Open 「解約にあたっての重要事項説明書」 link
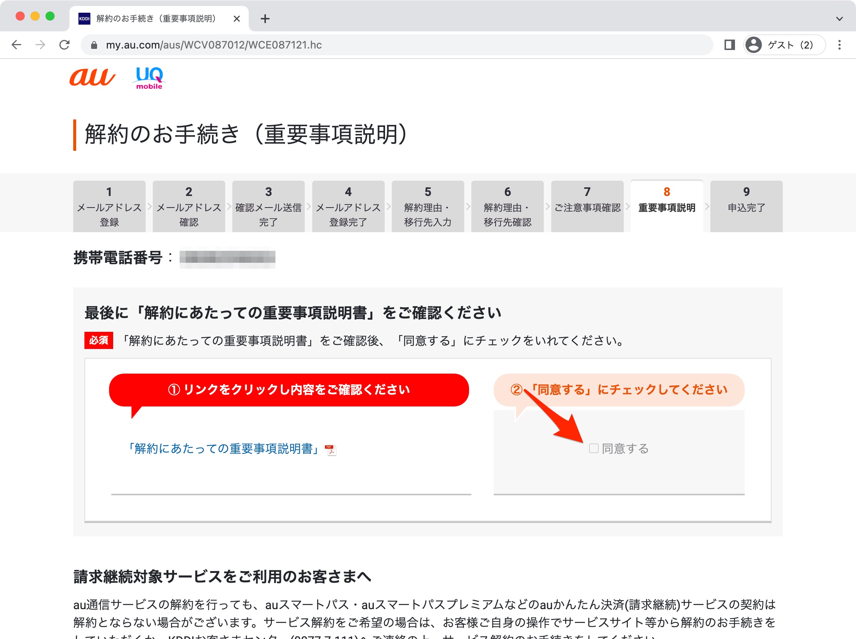 click(223, 449)
